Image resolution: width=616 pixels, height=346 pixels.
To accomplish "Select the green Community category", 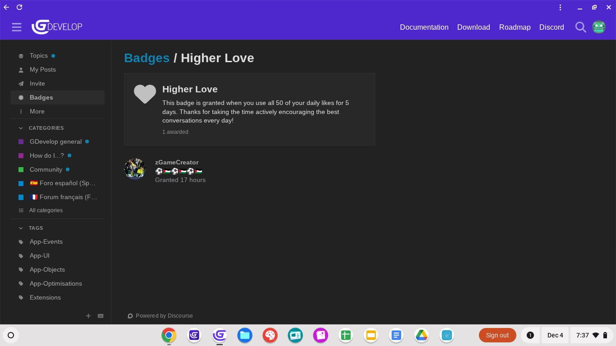I will (x=46, y=169).
